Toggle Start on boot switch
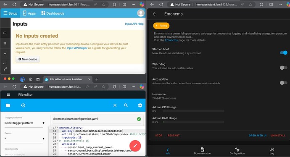 point(284,53)
